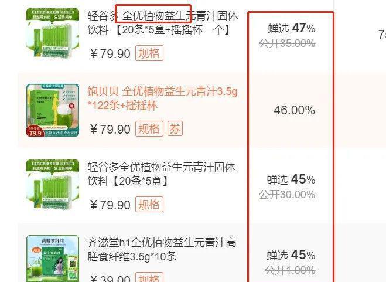Click 规格 button for 饱贝贝 product
Viewport: 386px width, 282px height.
(x=149, y=128)
